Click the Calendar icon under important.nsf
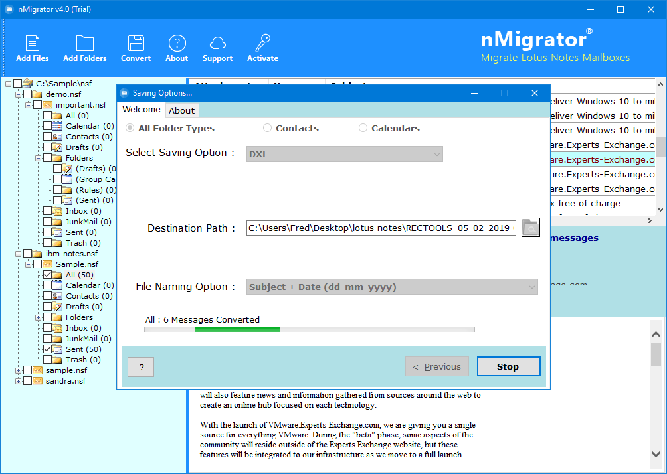 (57, 126)
